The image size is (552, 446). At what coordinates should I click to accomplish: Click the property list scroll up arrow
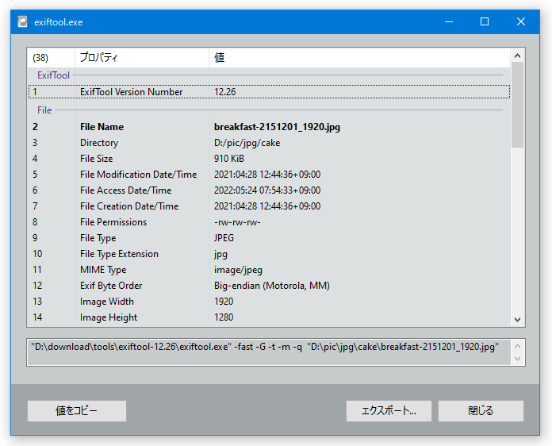coord(517,56)
